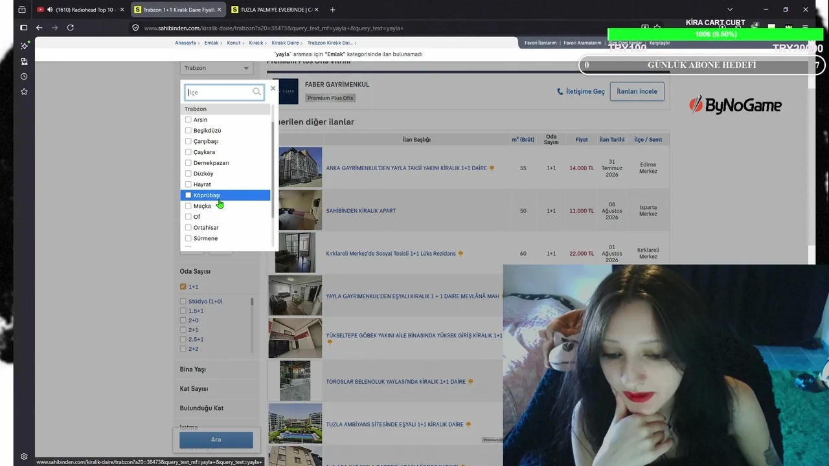
Task: Tick the Arsin district checkbox
Action: [188, 120]
